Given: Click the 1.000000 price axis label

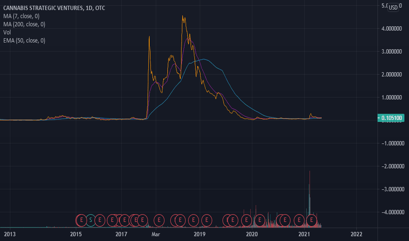Looking at the screenshot, I should (391, 97).
